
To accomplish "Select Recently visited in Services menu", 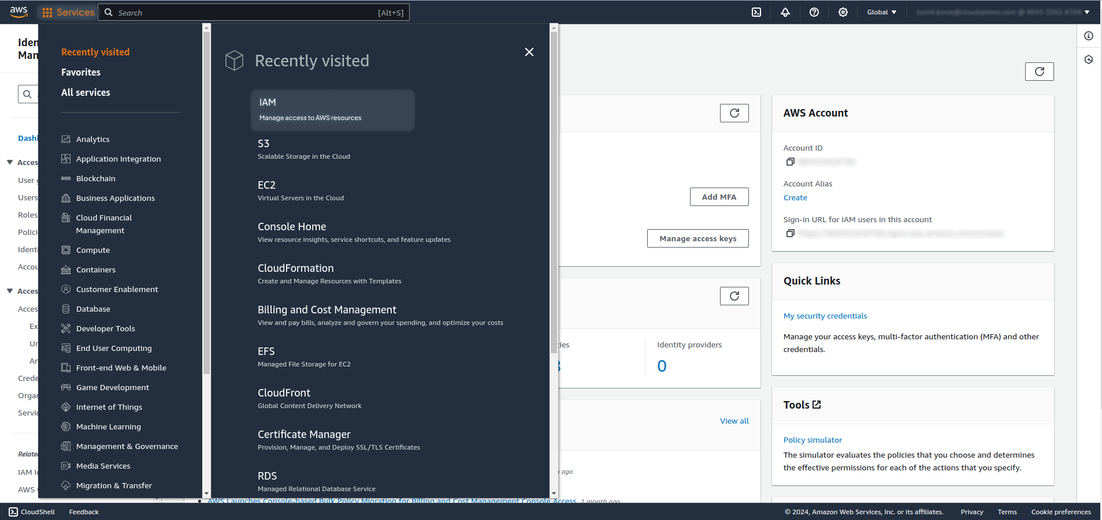I will click(95, 52).
